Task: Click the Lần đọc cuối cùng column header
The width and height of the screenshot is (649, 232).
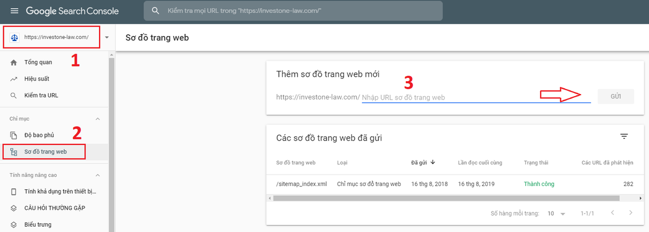Action: (x=480, y=162)
